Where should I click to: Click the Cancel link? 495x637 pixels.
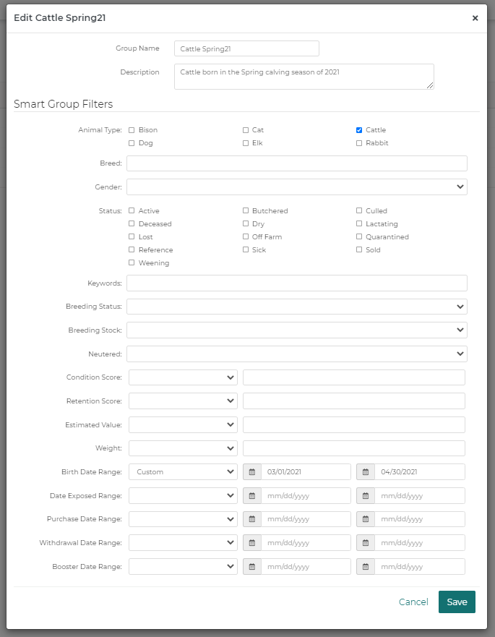[413, 602]
